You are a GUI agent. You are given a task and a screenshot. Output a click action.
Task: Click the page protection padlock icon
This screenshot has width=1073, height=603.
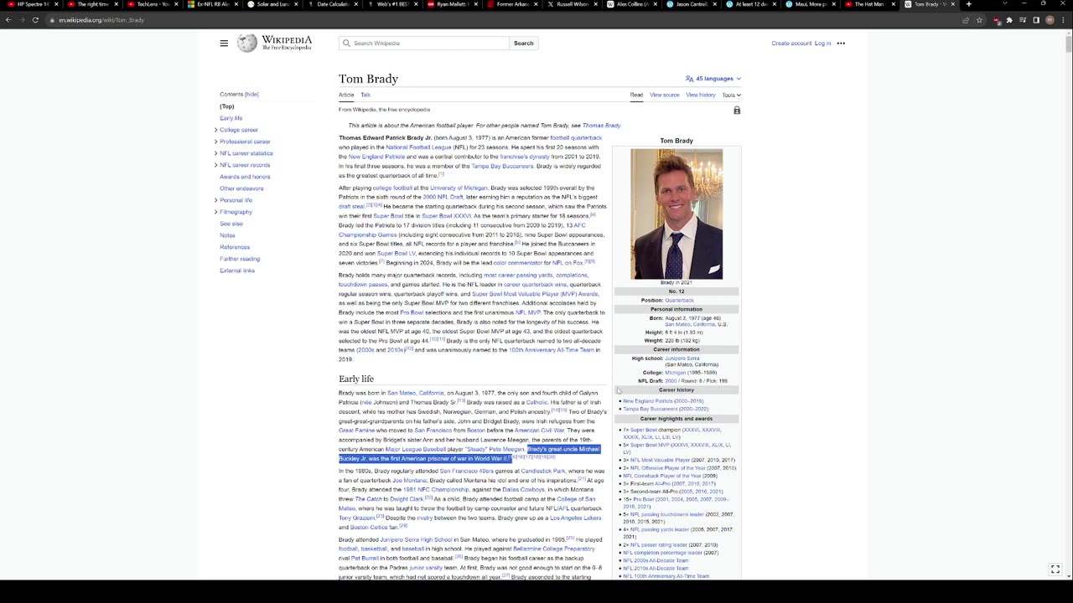[737, 110]
